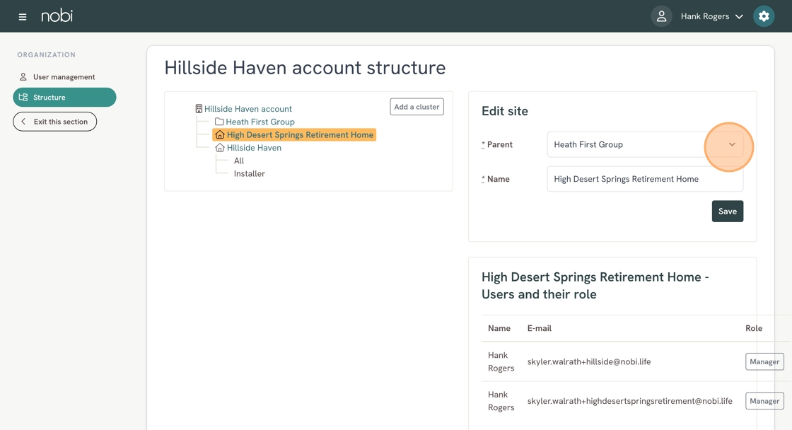Click the User management person icon
The width and height of the screenshot is (792, 430).
point(23,77)
